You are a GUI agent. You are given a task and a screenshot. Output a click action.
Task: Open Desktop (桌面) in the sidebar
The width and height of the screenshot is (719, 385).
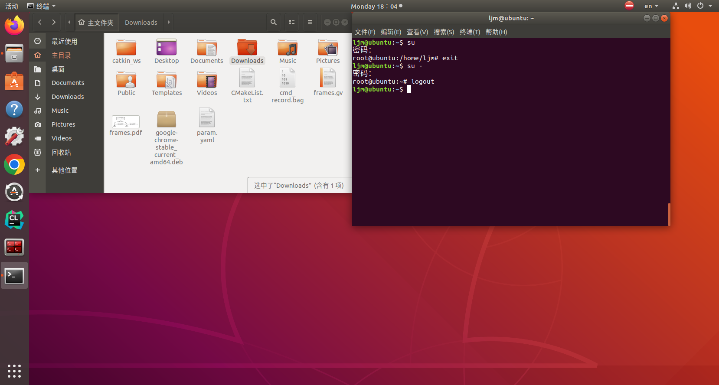[x=66, y=69]
